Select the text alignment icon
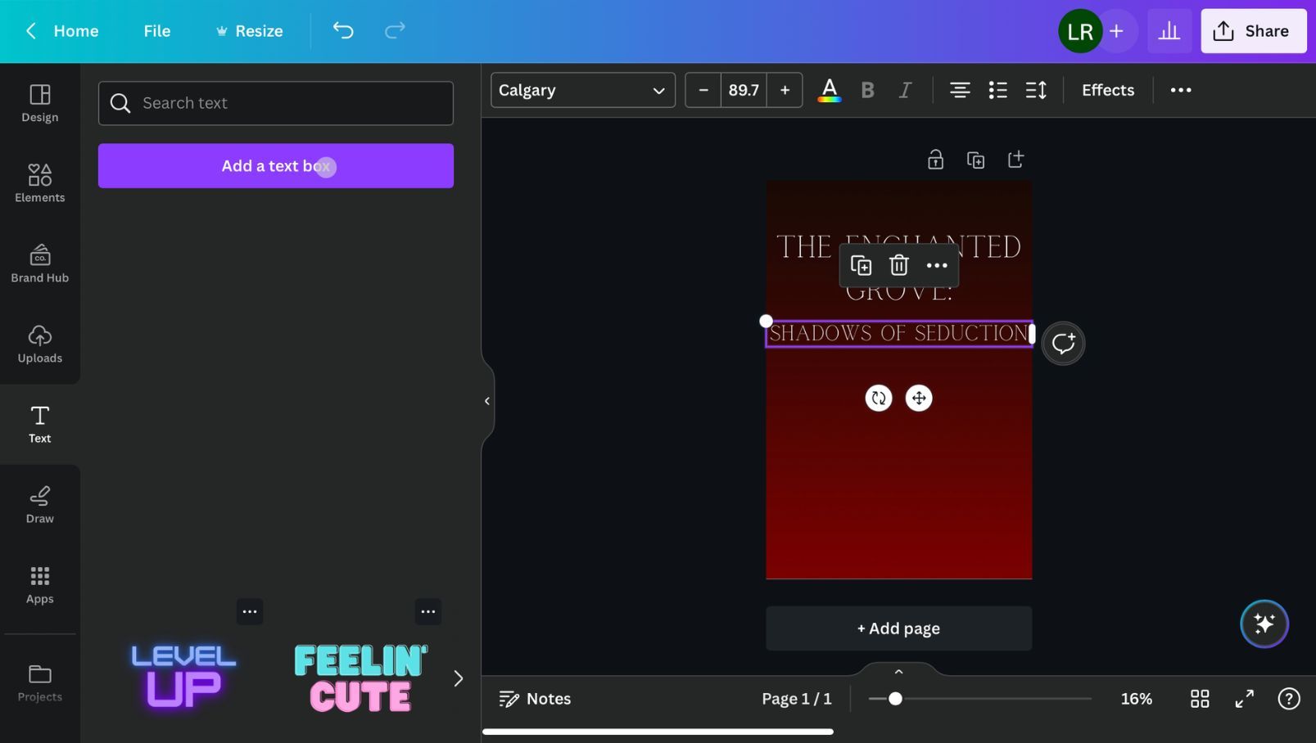 959,90
